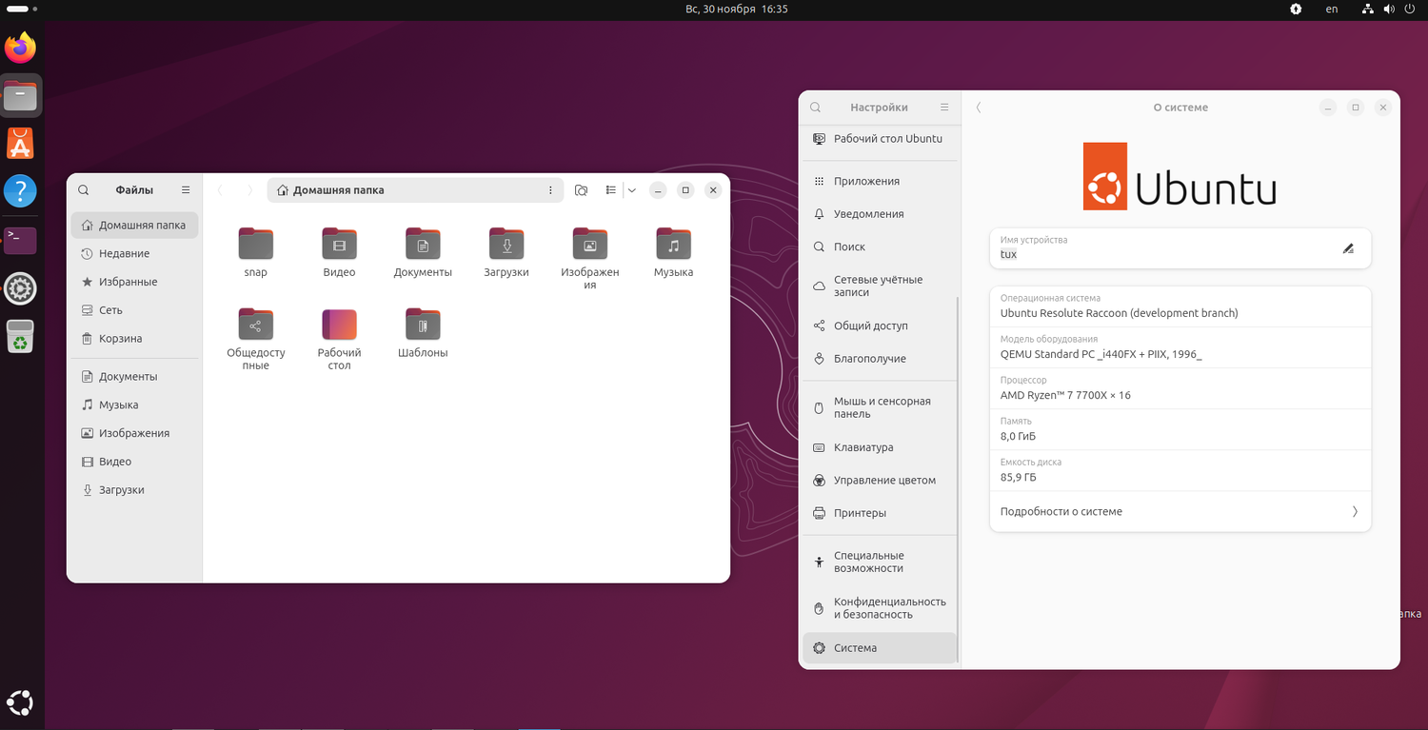Image resolution: width=1428 pixels, height=730 pixels.
Task: Open the Документы bookmark in the Files sidebar
Action: pyautogui.click(x=134, y=377)
